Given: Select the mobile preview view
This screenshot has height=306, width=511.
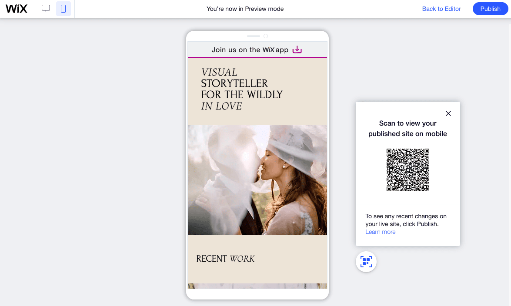Looking at the screenshot, I should pyautogui.click(x=63, y=9).
